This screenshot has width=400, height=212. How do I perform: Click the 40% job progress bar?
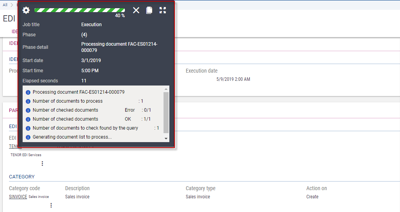tap(80, 10)
